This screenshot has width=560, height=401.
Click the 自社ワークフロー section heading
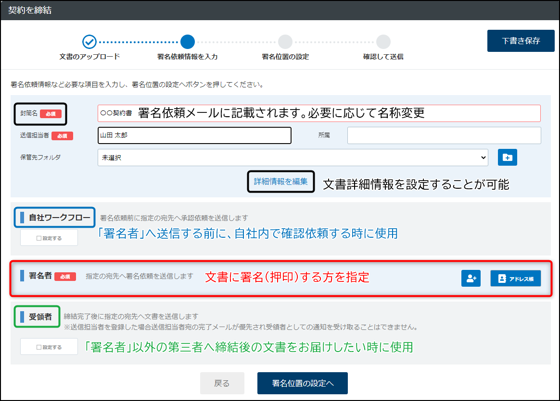[59, 218]
